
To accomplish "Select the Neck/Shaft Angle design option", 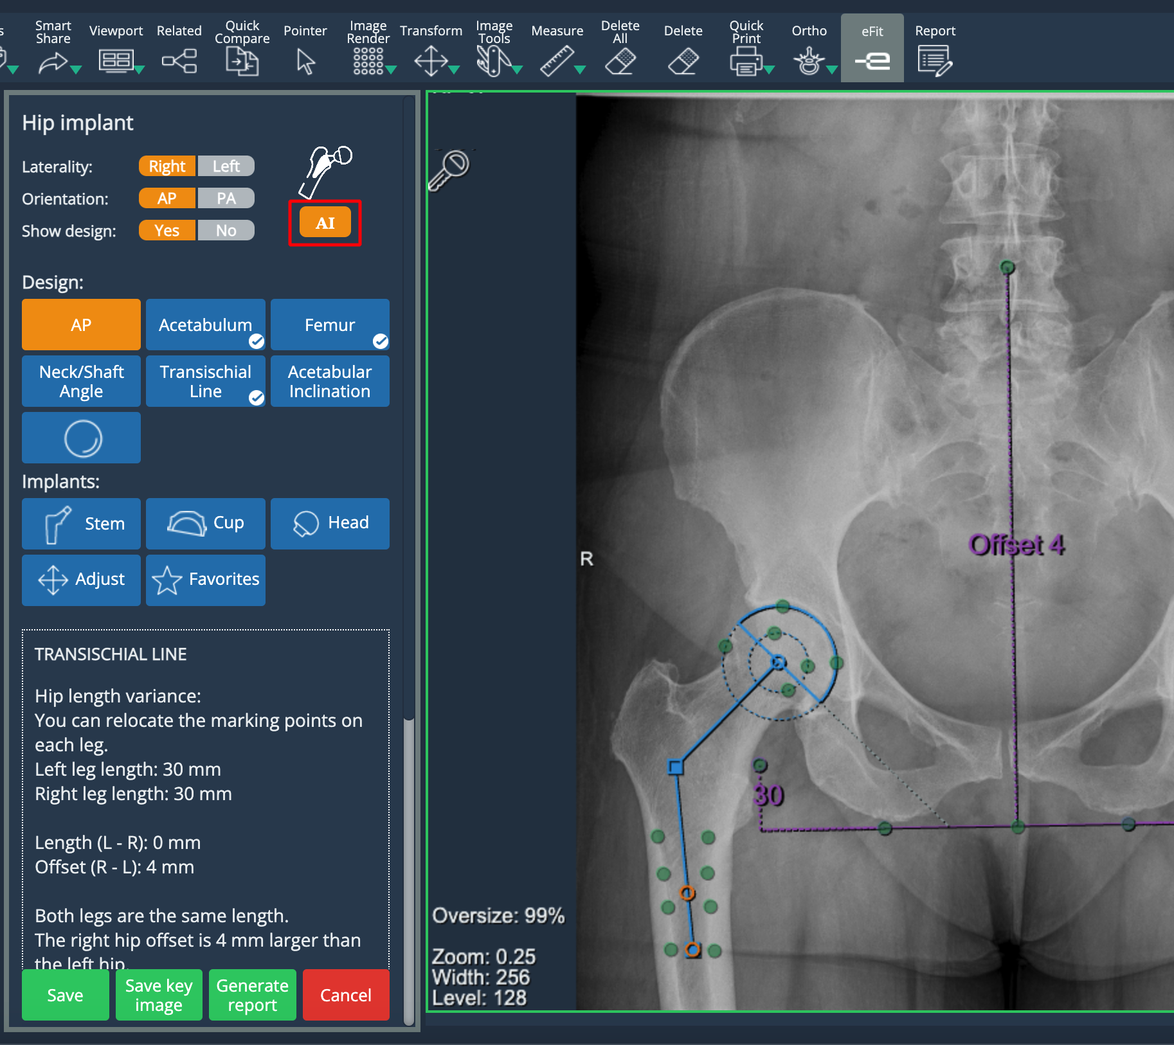I will click(82, 381).
